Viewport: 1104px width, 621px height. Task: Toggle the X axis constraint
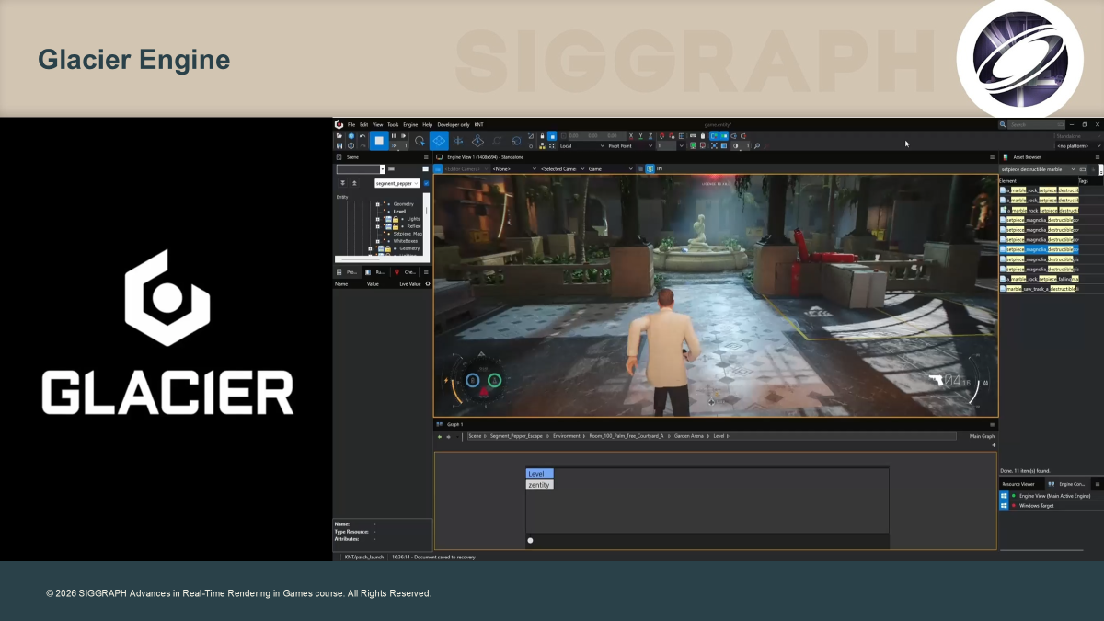click(631, 135)
